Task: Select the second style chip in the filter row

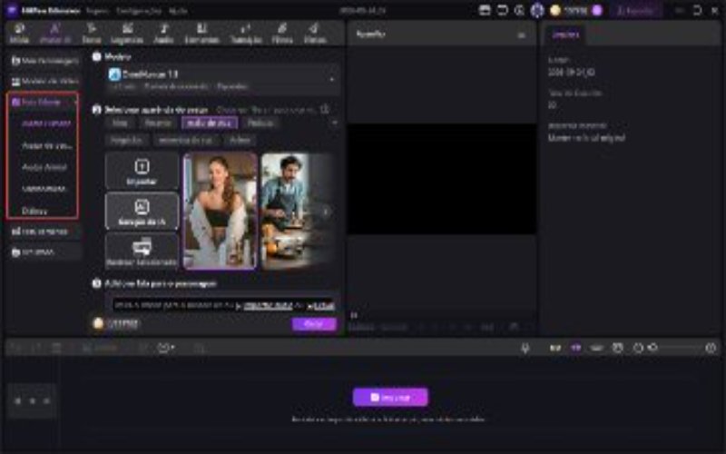Action: pos(158,123)
